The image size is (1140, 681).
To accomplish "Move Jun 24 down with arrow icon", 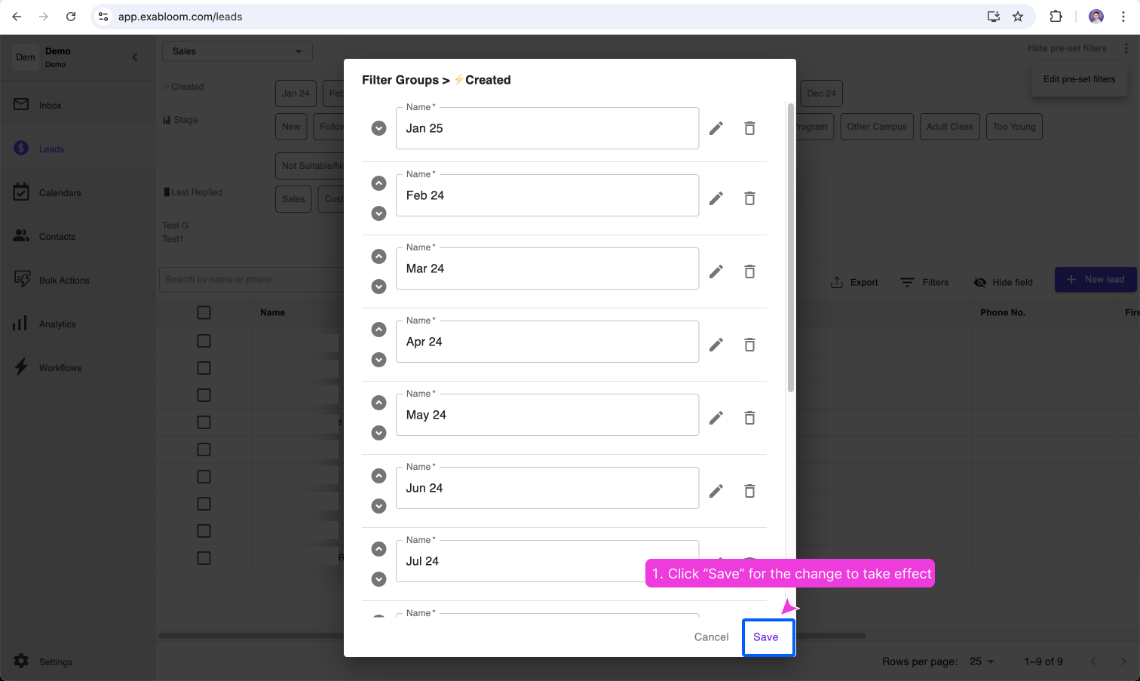I will pos(379,506).
